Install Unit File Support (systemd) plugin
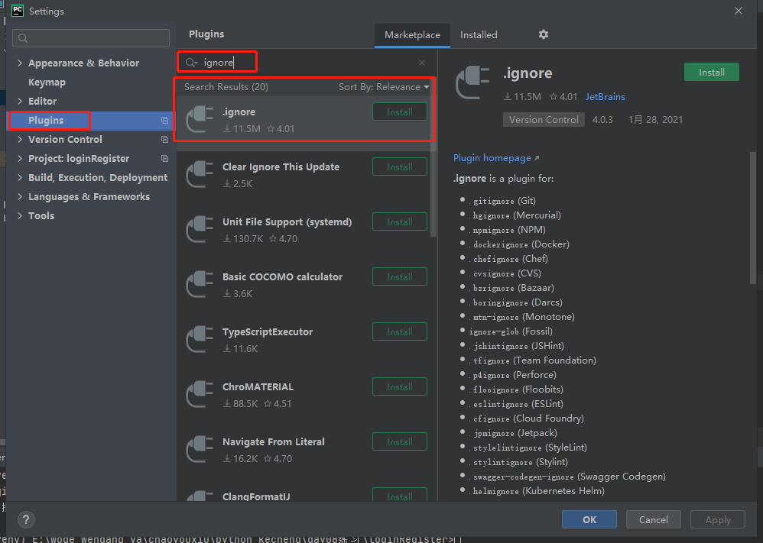The height and width of the screenshot is (543, 763). (400, 221)
